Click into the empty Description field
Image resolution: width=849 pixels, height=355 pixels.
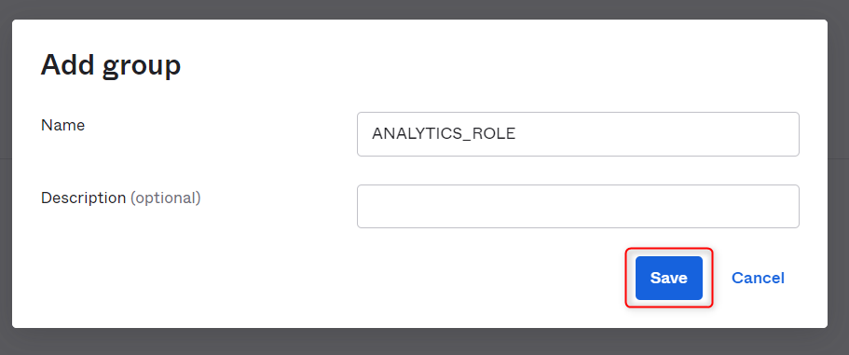pos(578,206)
